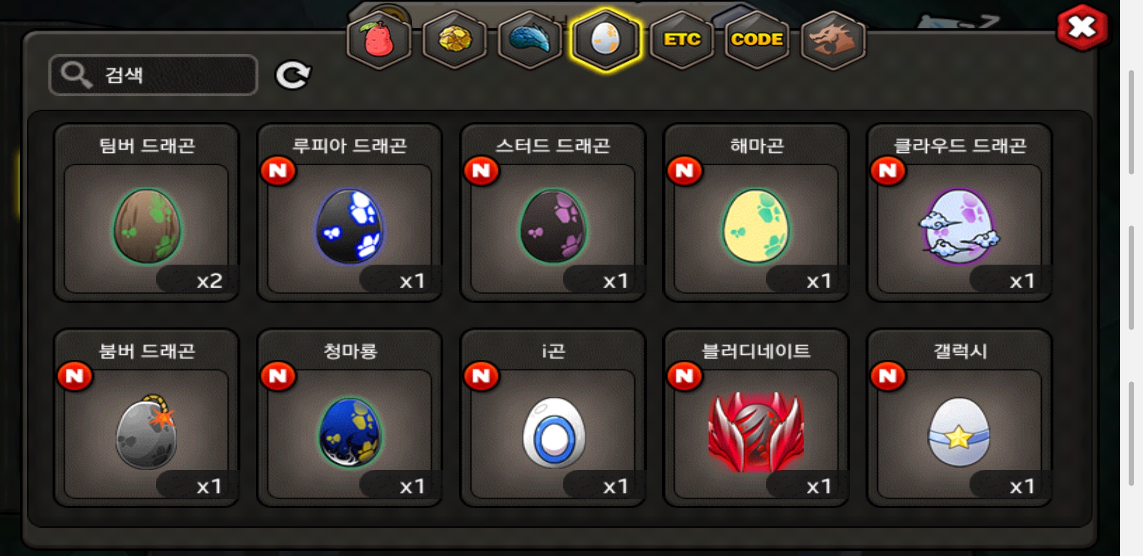Image resolution: width=1143 pixels, height=556 pixels.
Task: Pick the yellow 해마곤 egg
Action: coord(756,213)
